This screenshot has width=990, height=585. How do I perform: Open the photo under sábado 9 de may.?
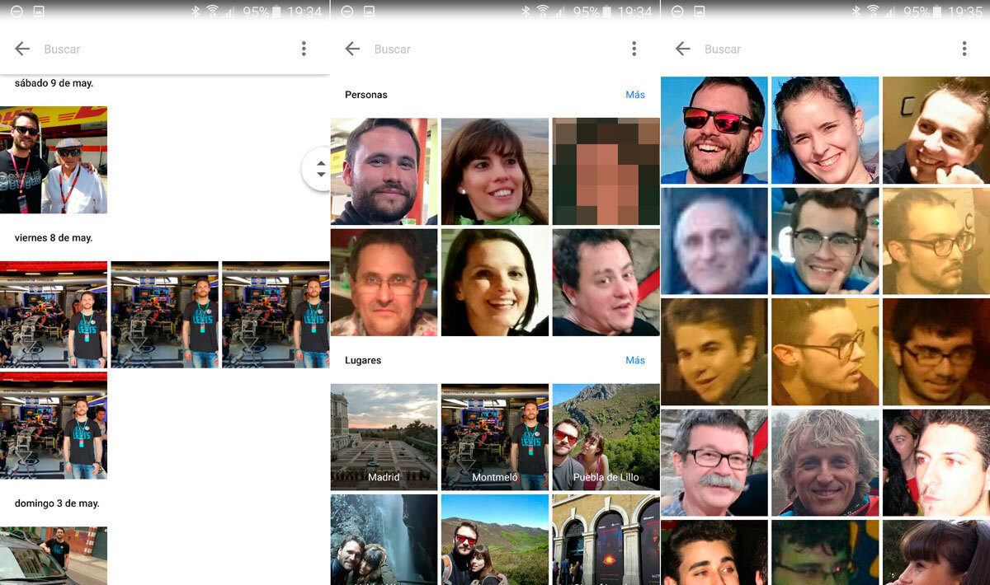click(54, 160)
